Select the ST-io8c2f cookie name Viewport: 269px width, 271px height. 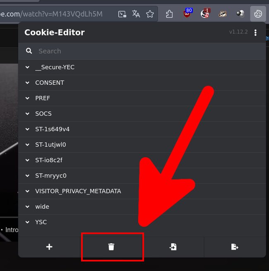tap(49, 160)
